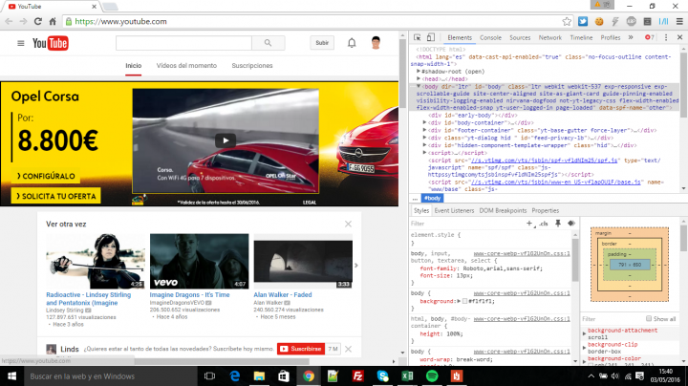Screen dimensions: 688x386
Task: Open Radioactive Lindsey Stirling thumbnail
Action: [x=96, y=261]
